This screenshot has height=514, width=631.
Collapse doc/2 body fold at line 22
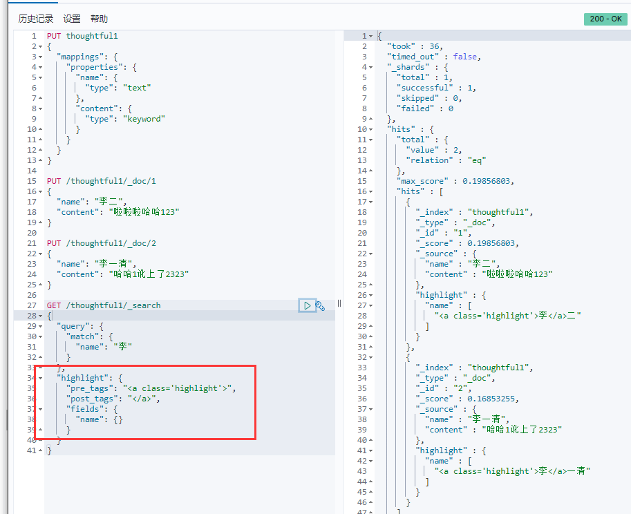coord(40,254)
